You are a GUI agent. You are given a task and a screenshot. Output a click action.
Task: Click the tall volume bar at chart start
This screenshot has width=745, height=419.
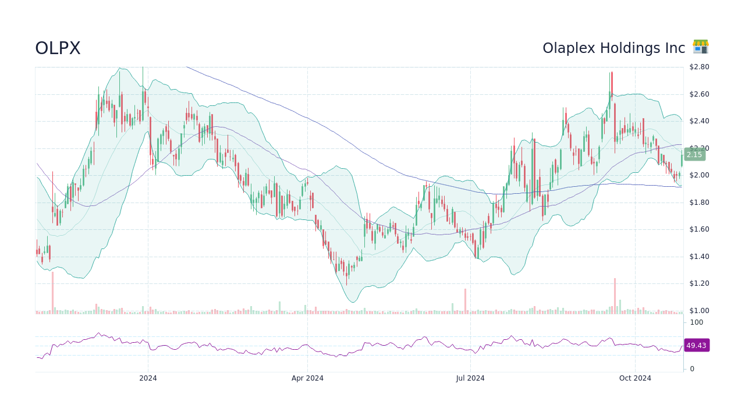click(x=52, y=293)
